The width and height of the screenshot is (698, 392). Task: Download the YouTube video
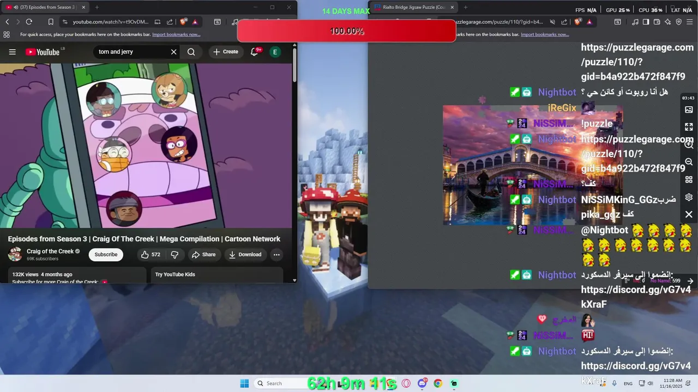(x=245, y=254)
